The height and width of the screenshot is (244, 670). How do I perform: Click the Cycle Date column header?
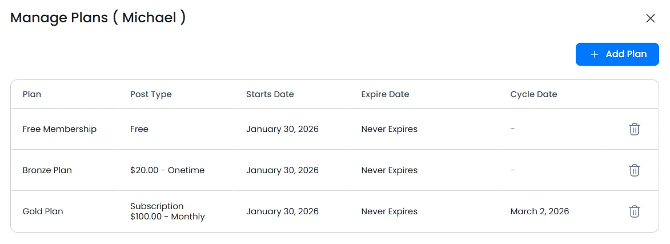pos(533,94)
